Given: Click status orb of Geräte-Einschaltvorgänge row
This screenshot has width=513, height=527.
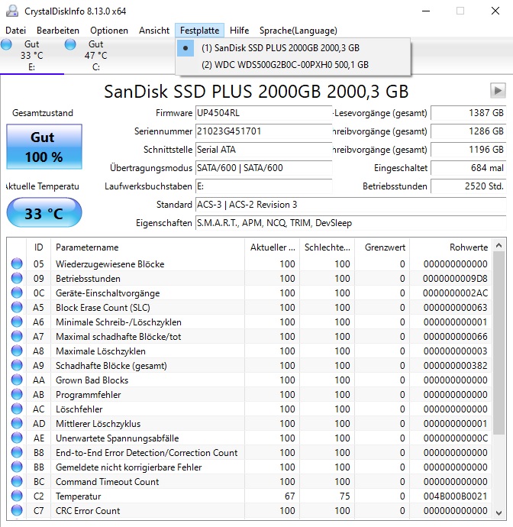Looking at the screenshot, I should 17,293.
